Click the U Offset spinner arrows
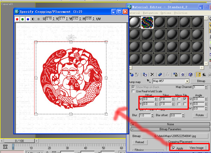This screenshot has width=211, height=153. click(156, 99)
